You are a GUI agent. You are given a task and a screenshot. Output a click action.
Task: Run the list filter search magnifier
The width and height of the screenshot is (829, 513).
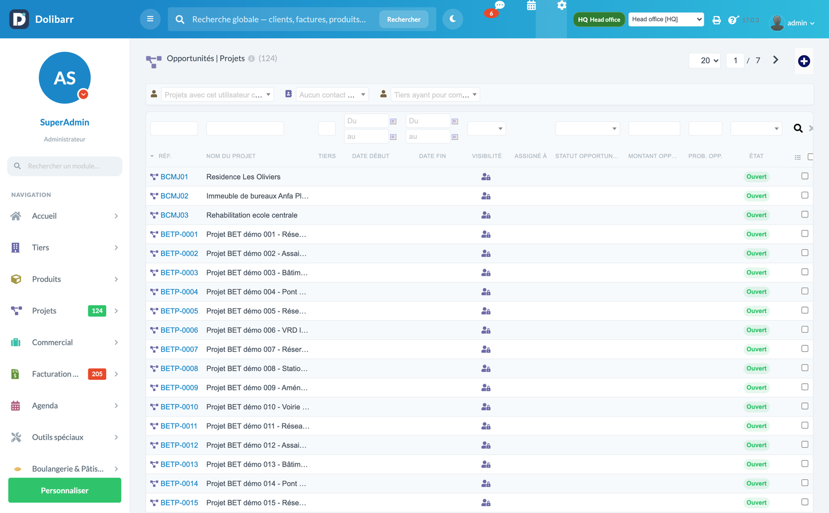pyautogui.click(x=798, y=129)
